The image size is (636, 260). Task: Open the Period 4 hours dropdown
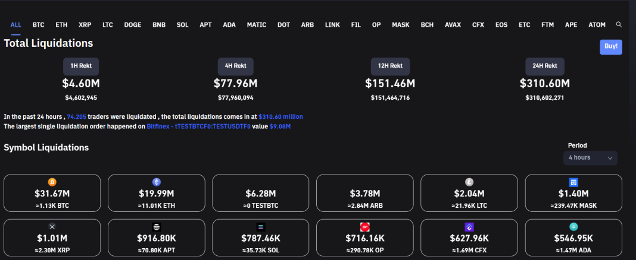click(590, 158)
